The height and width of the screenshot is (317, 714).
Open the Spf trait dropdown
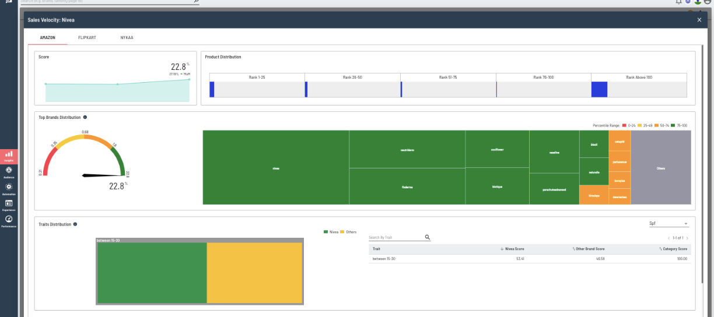click(669, 223)
